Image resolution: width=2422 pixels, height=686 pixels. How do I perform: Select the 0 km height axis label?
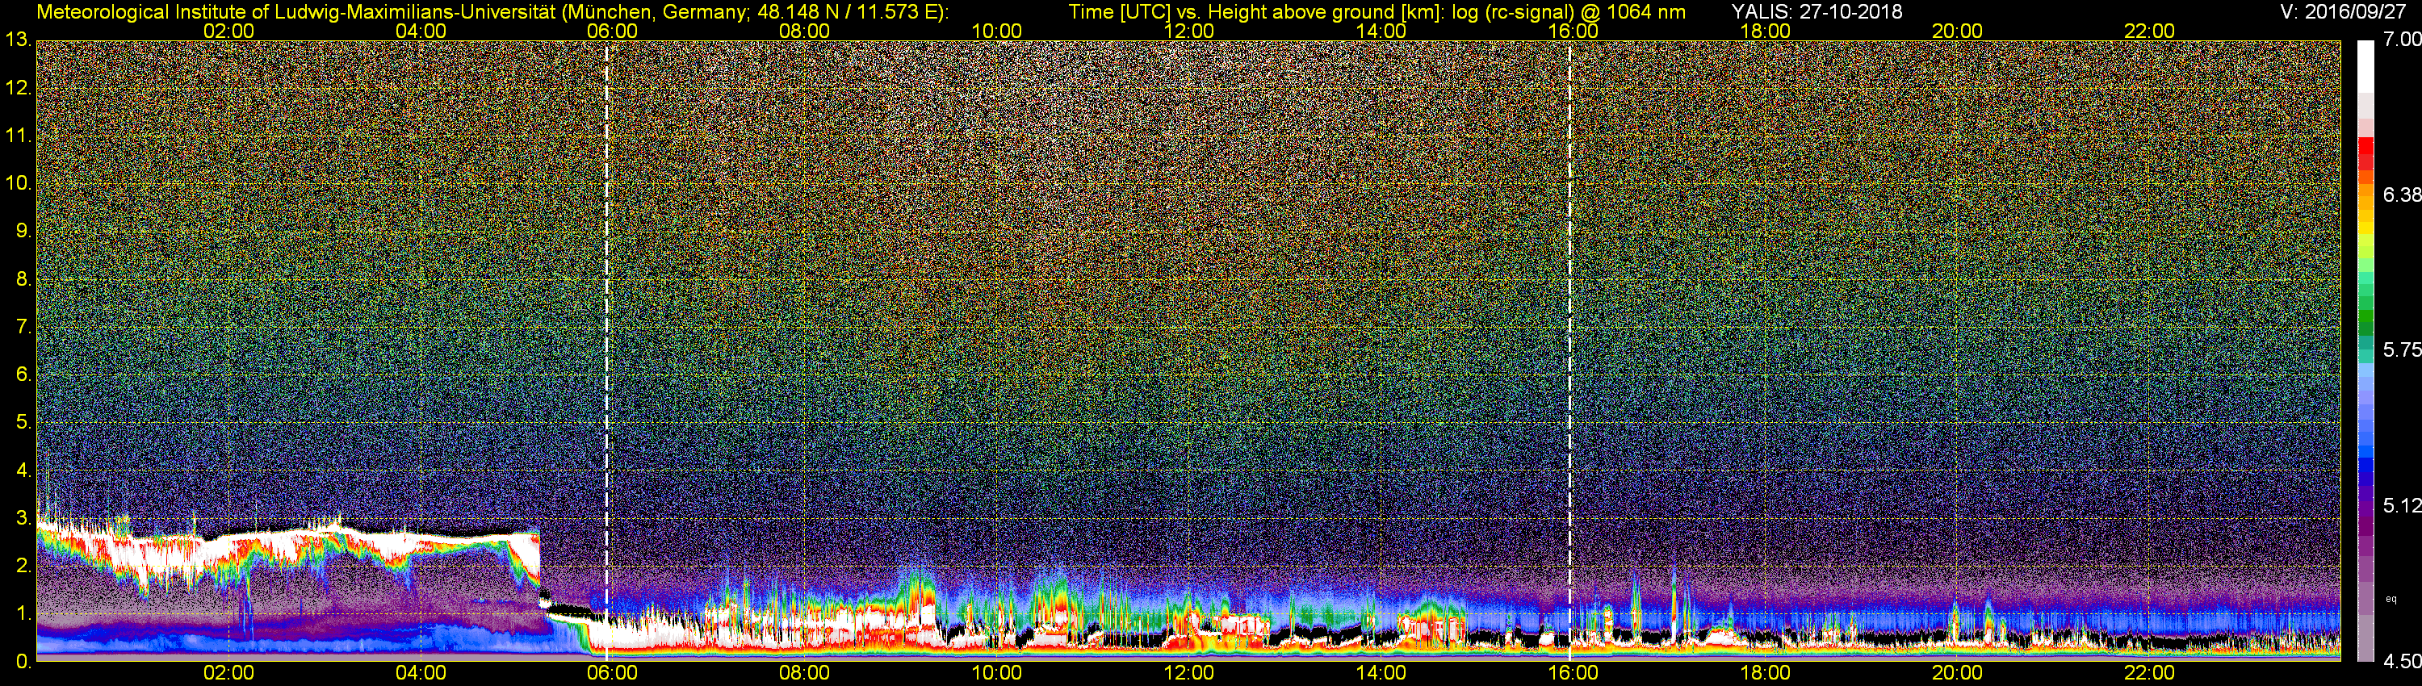pos(23,662)
